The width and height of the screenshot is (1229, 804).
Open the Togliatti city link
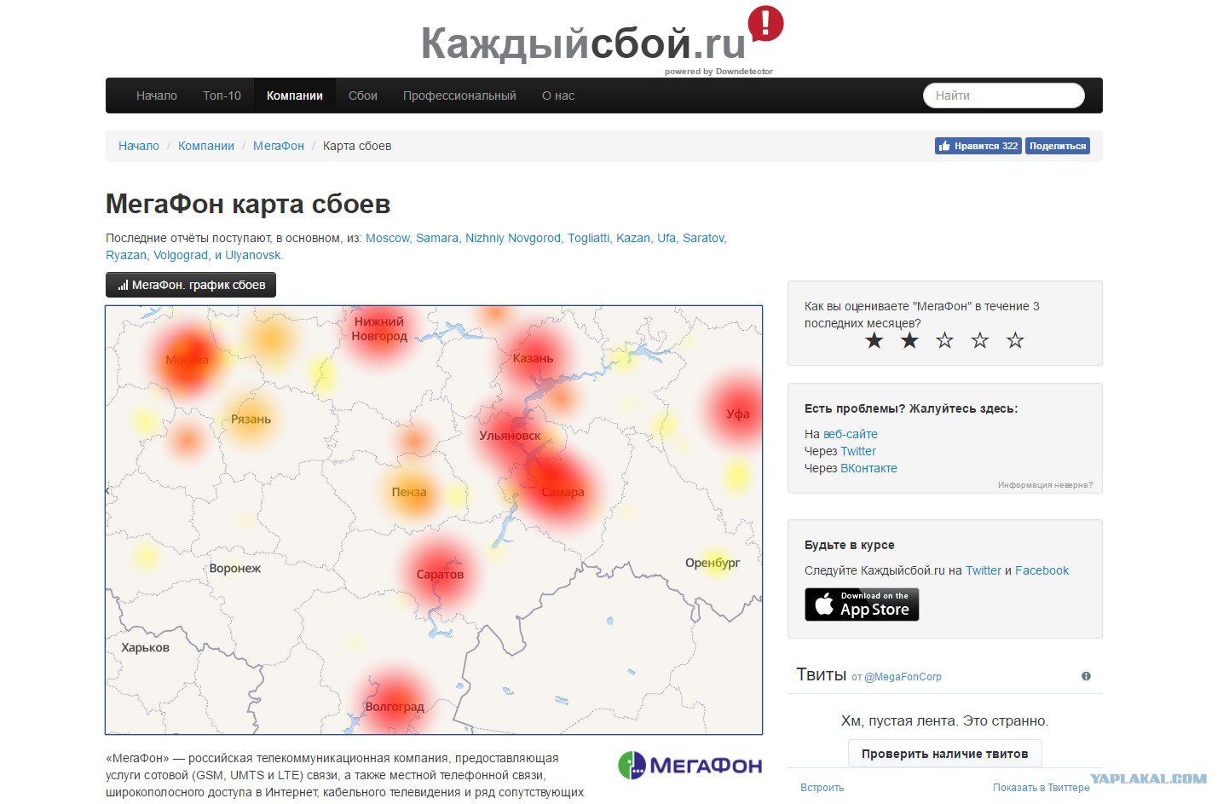pyautogui.click(x=589, y=238)
